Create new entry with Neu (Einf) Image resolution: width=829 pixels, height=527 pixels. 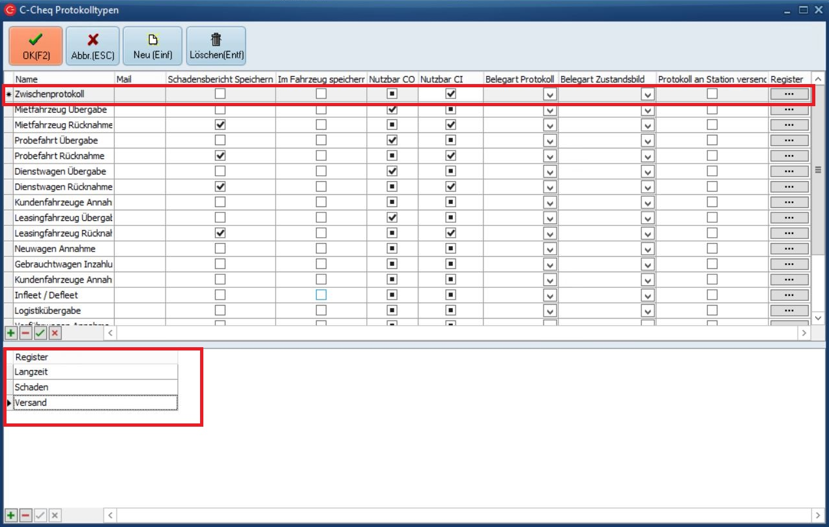click(x=152, y=46)
